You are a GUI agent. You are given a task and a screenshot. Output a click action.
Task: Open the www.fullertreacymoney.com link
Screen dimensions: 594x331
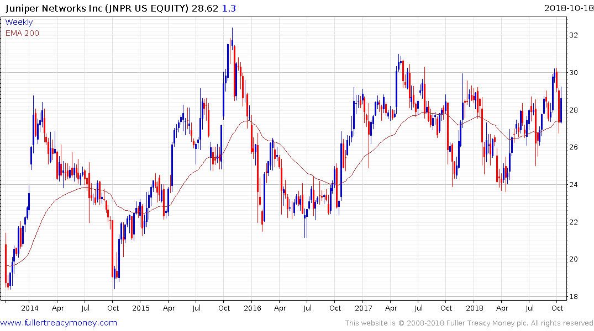59,323
